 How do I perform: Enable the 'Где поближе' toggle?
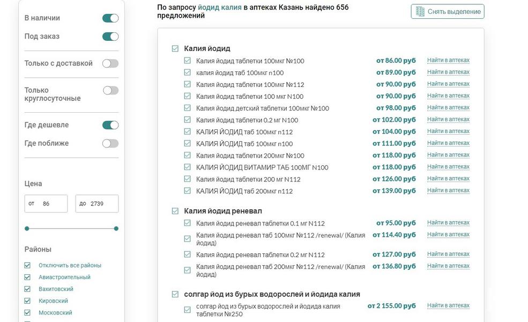click(110, 143)
